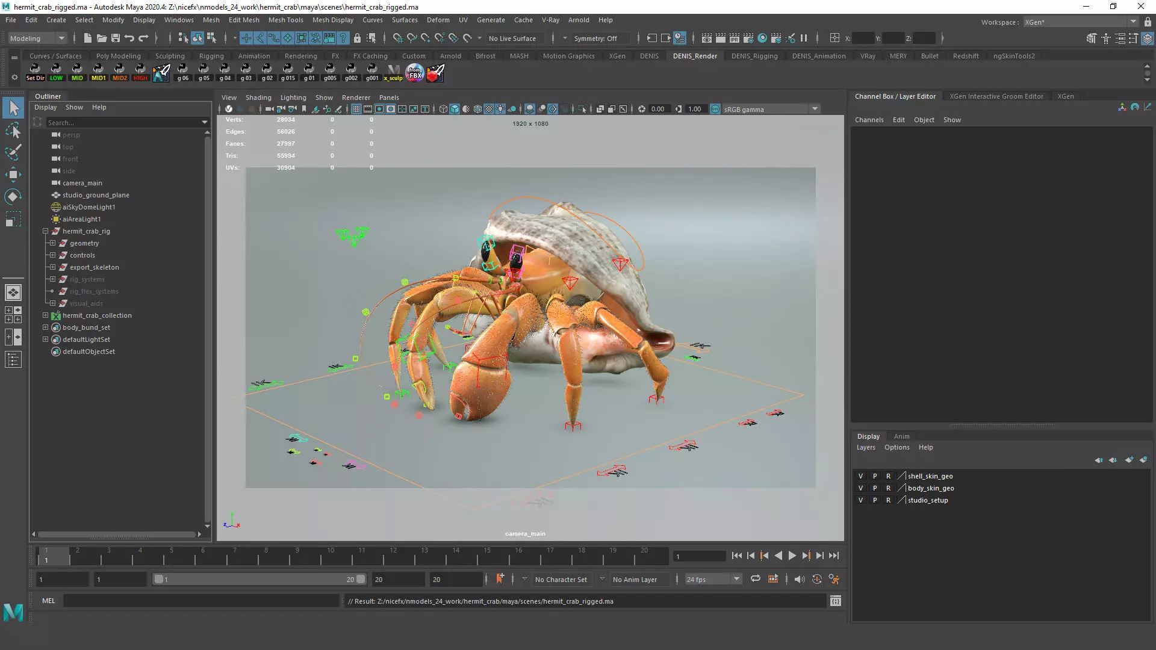Switch to the Anim layer tab
This screenshot has height=650, width=1156.
[901, 436]
